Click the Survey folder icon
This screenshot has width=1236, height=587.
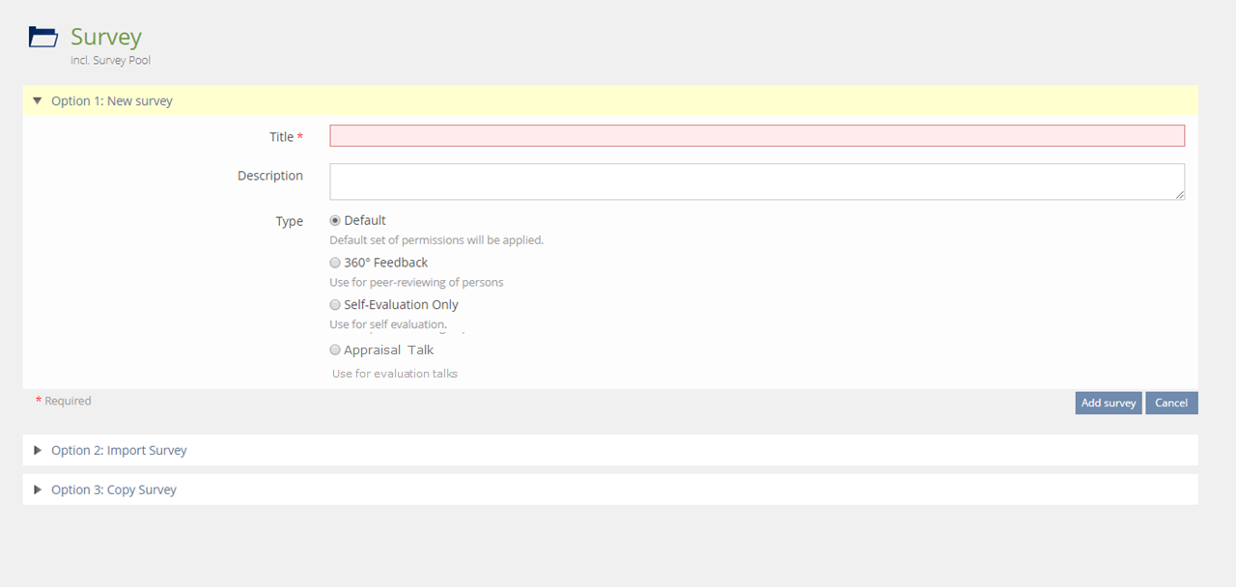[x=43, y=38]
